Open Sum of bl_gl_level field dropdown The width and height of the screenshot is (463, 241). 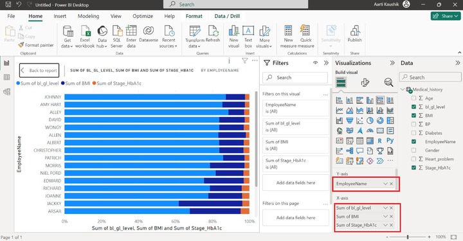pyautogui.click(x=385, y=208)
